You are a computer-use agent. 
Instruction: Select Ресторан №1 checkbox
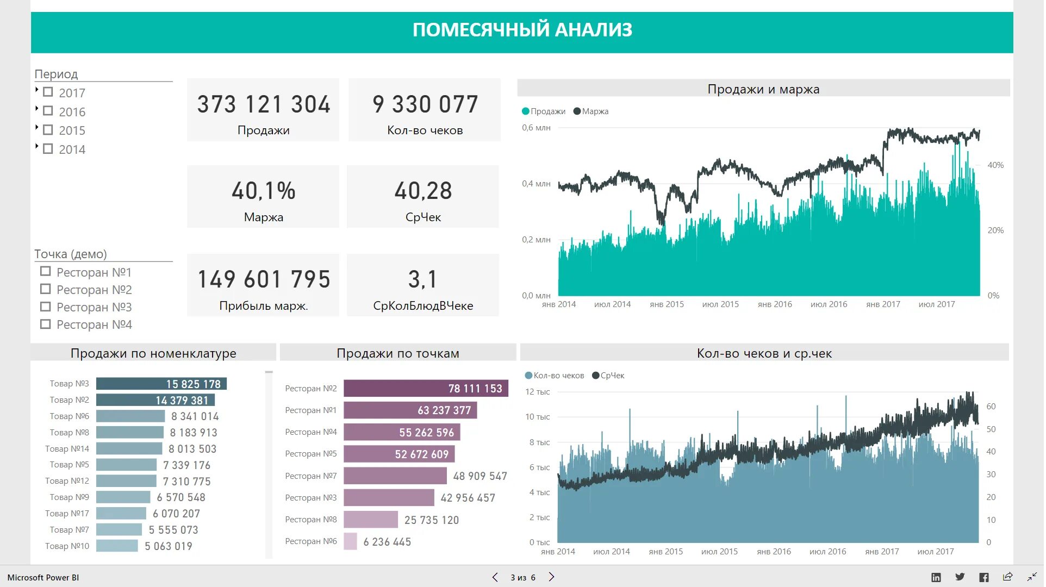click(46, 271)
